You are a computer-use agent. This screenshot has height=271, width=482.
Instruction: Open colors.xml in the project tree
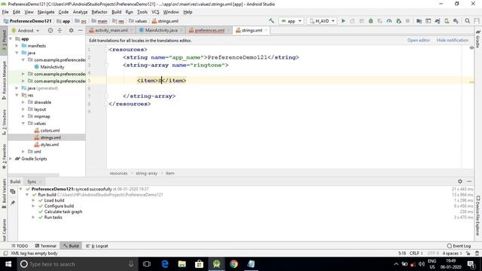click(x=50, y=130)
